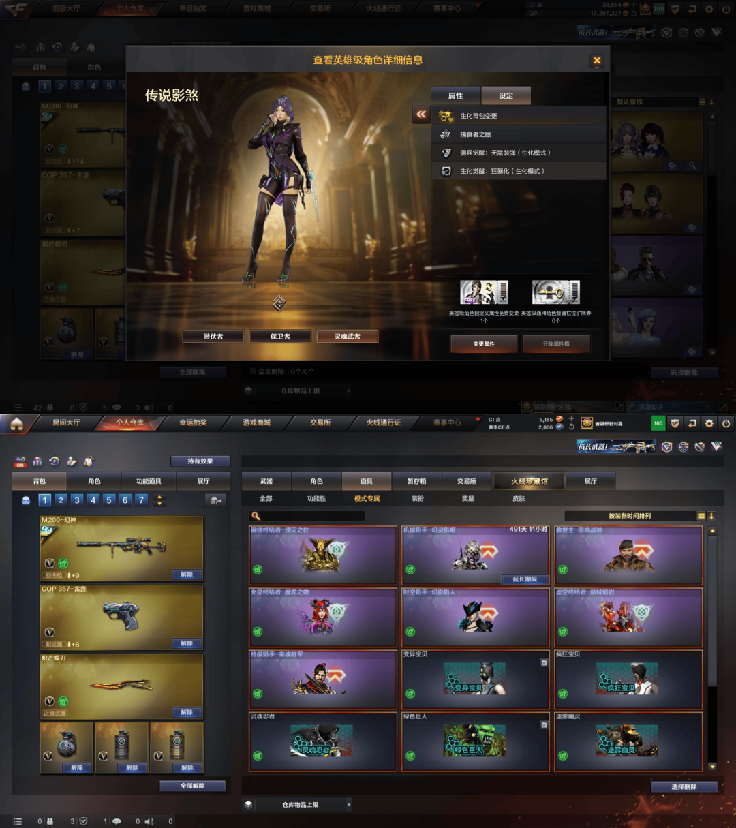Open the 暂存箱 tab
The height and width of the screenshot is (828, 736).
click(x=416, y=481)
